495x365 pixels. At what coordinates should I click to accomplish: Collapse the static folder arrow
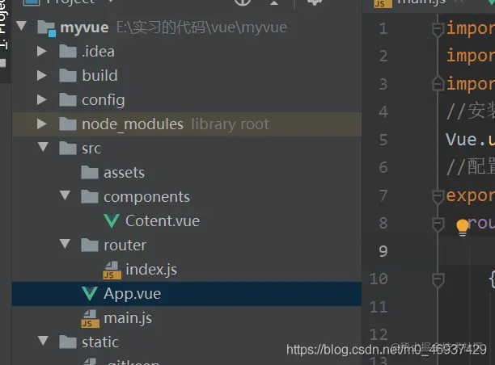tap(43, 341)
